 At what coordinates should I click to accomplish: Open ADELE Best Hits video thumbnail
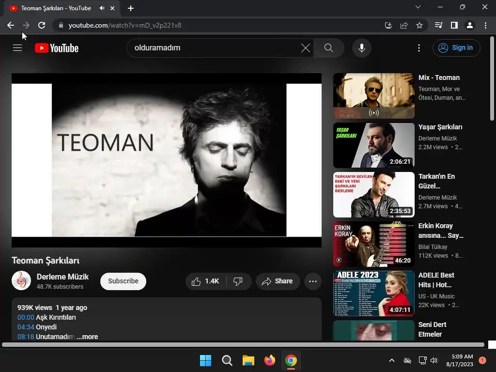pos(373,294)
